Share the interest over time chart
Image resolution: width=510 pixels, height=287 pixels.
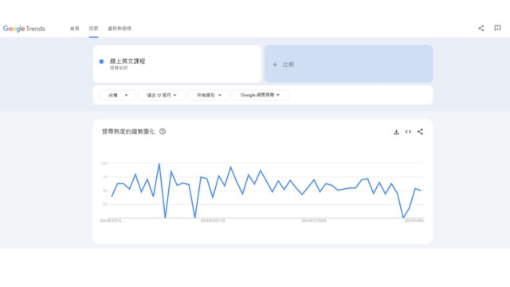[420, 132]
